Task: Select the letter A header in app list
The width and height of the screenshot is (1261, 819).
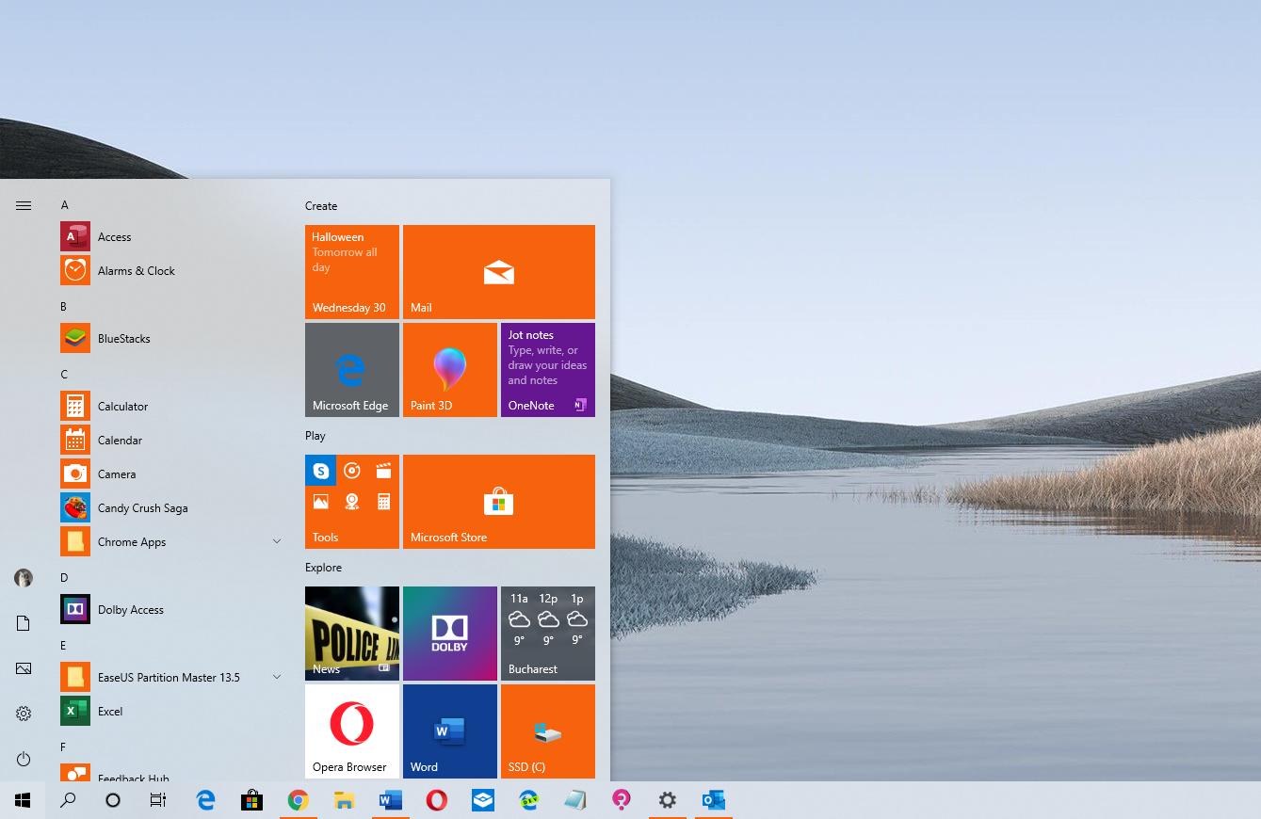Action: [65, 205]
